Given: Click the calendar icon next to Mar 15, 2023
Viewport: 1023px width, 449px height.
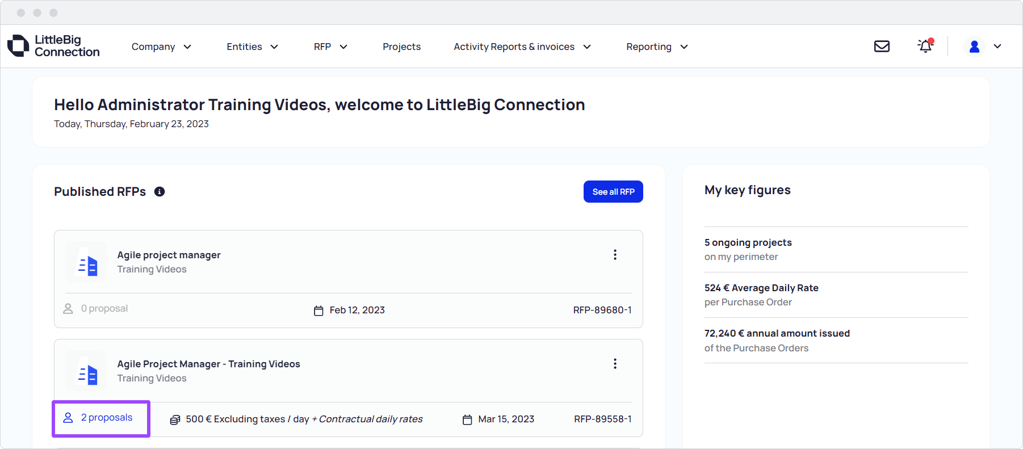Looking at the screenshot, I should point(467,419).
